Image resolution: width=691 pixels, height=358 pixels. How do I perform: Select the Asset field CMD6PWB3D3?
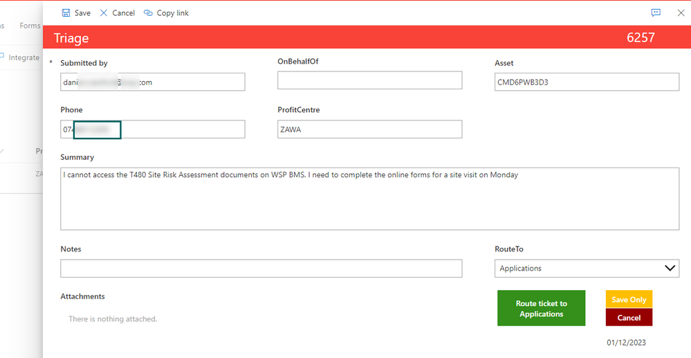coord(587,82)
